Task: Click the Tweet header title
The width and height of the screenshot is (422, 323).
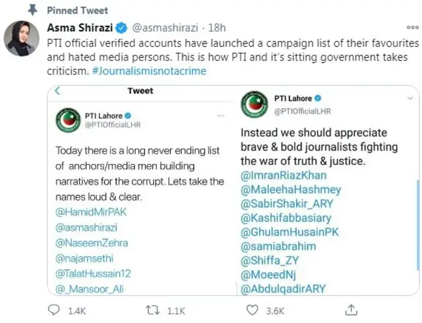Action: [x=140, y=91]
